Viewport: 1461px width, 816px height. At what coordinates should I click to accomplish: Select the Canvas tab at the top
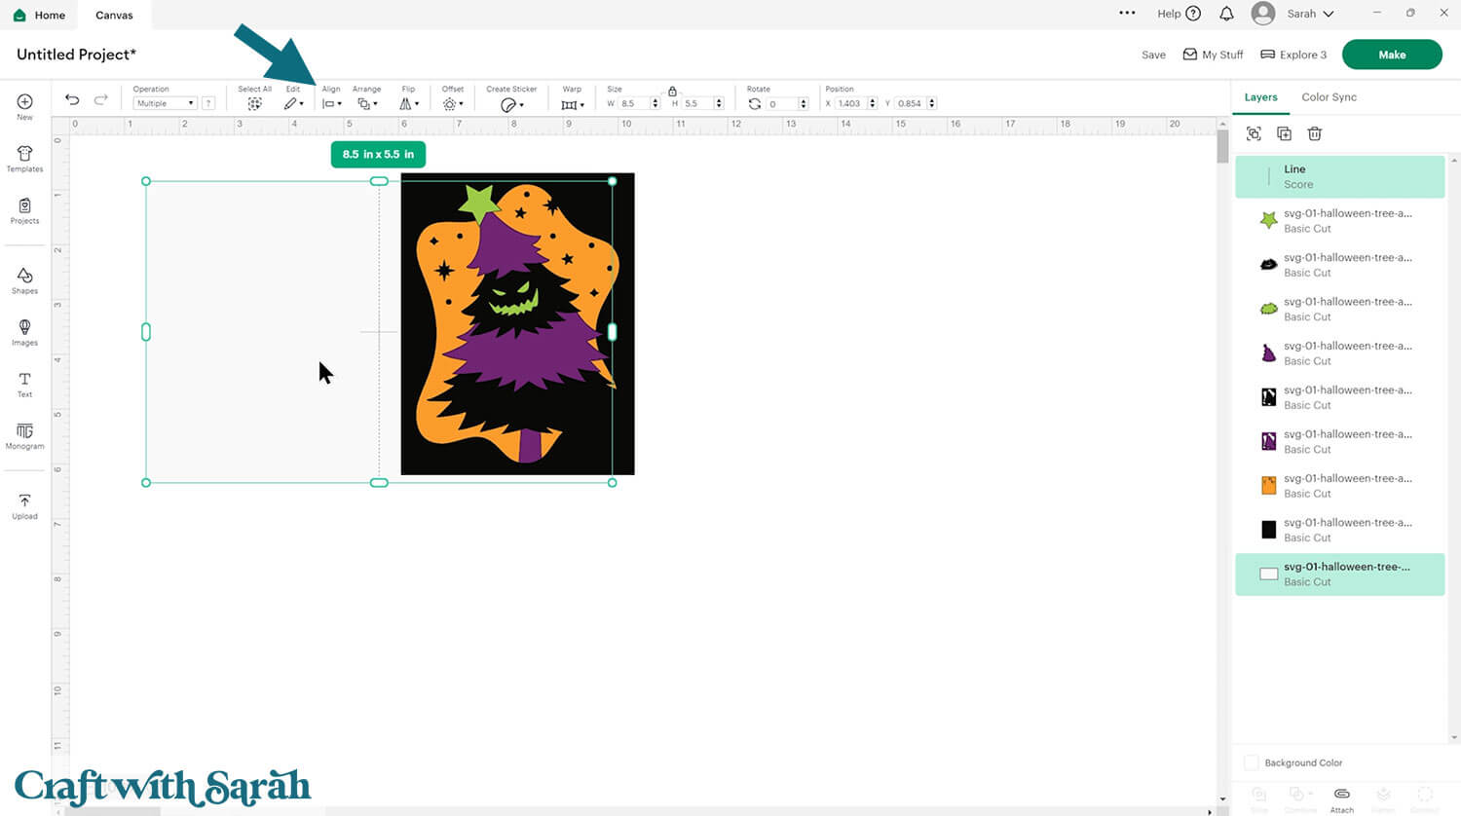click(114, 15)
